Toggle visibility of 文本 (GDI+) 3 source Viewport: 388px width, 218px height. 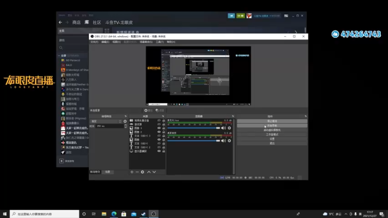159,136
